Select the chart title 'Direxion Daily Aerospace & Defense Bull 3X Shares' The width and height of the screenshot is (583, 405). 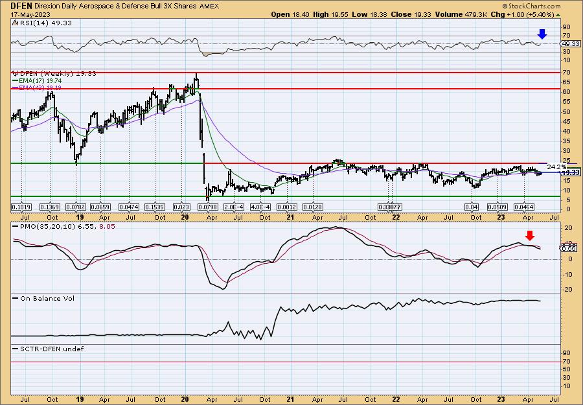pyautogui.click(x=116, y=6)
